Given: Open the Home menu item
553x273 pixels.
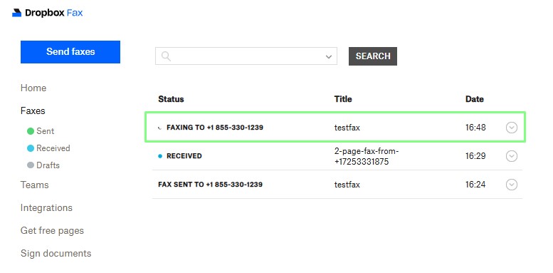Looking at the screenshot, I should tap(33, 88).
